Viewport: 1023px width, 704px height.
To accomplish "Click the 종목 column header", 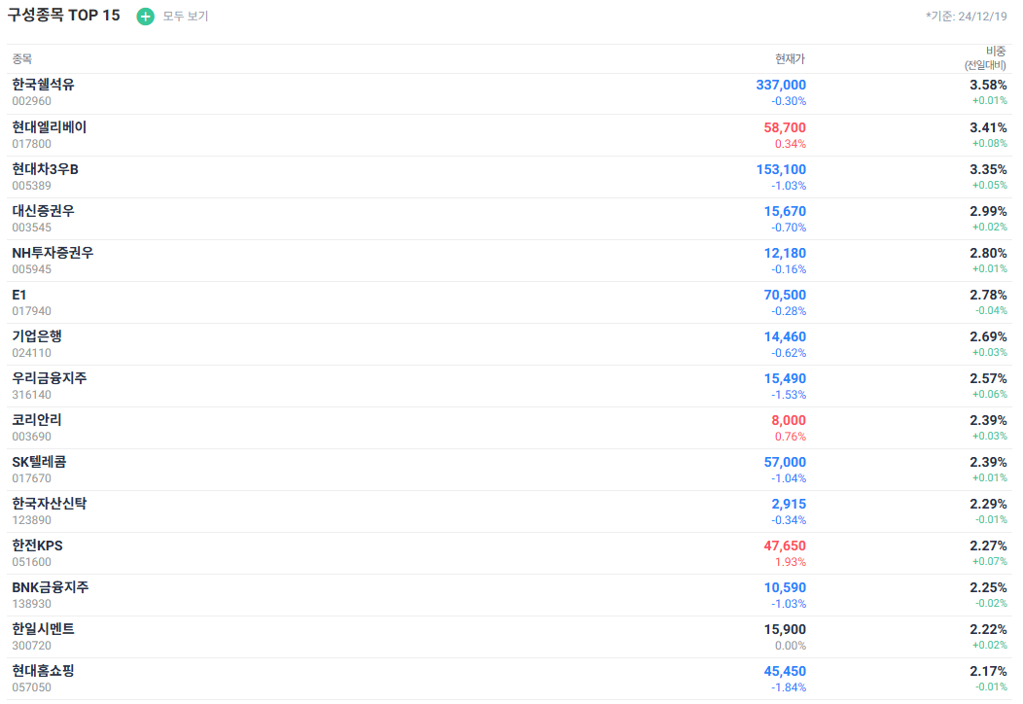I will [x=21, y=58].
